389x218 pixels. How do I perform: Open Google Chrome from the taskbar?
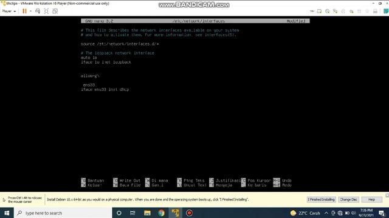click(161, 213)
